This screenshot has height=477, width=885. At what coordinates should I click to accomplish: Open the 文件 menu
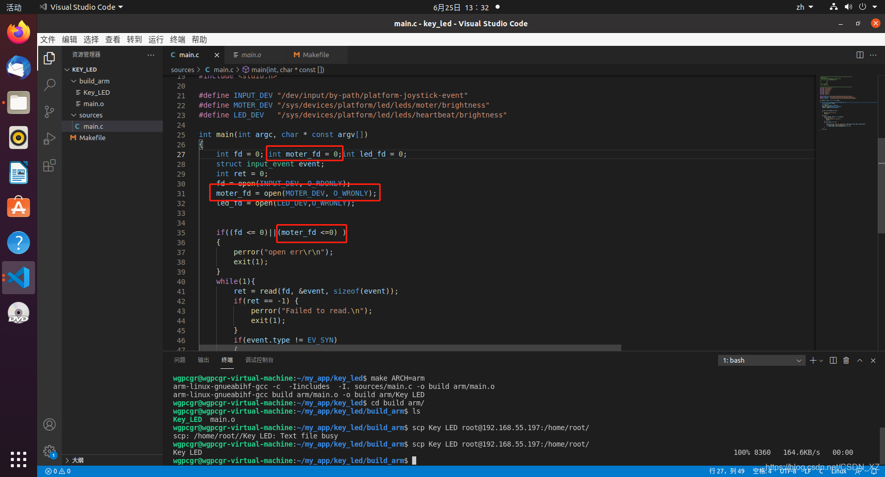pyautogui.click(x=48, y=40)
